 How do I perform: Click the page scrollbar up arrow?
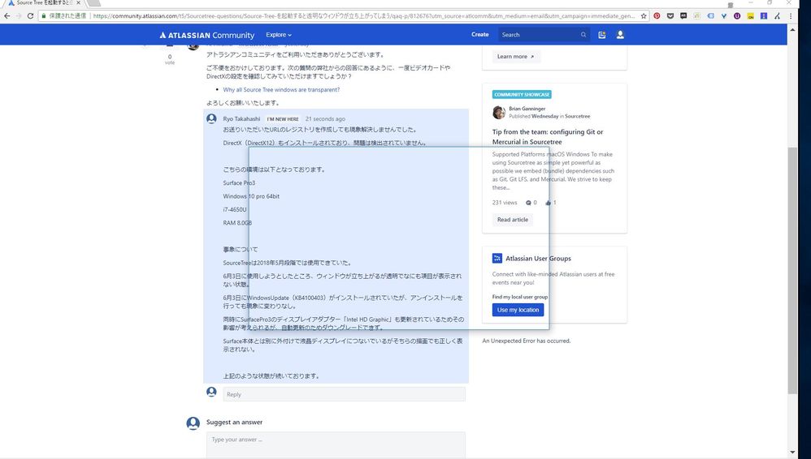point(792,29)
